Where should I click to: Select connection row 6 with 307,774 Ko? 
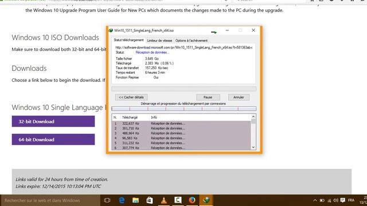click(181, 148)
